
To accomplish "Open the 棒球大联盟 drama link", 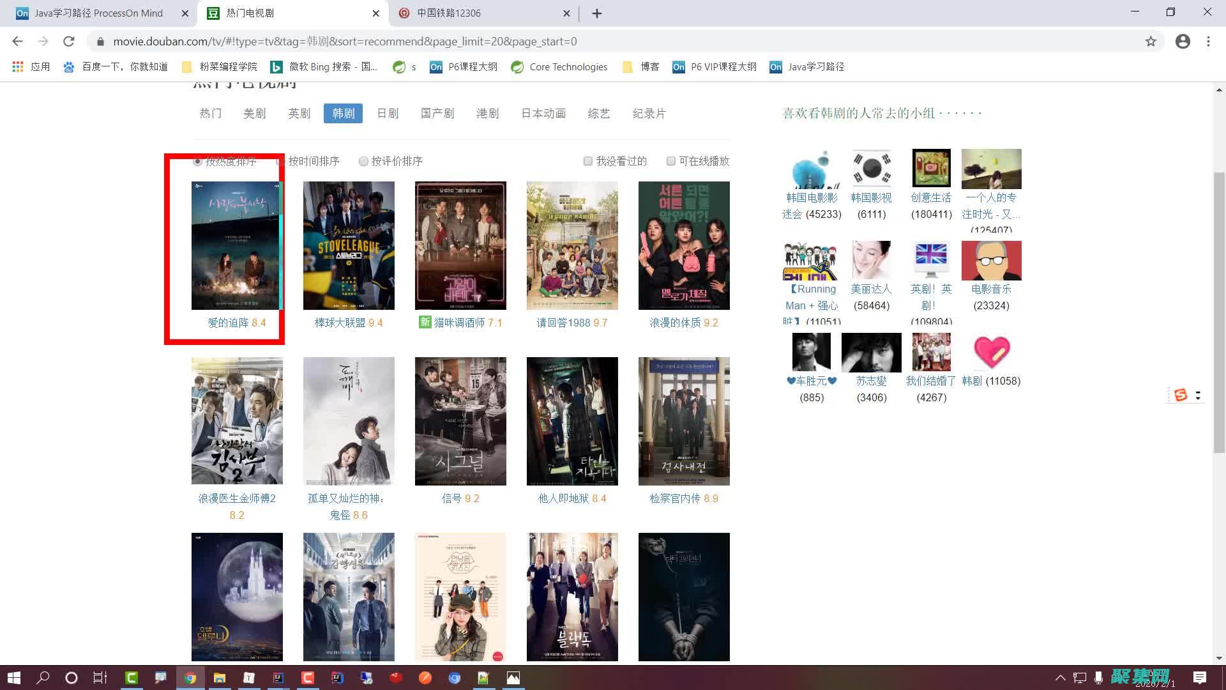I will click(x=342, y=323).
